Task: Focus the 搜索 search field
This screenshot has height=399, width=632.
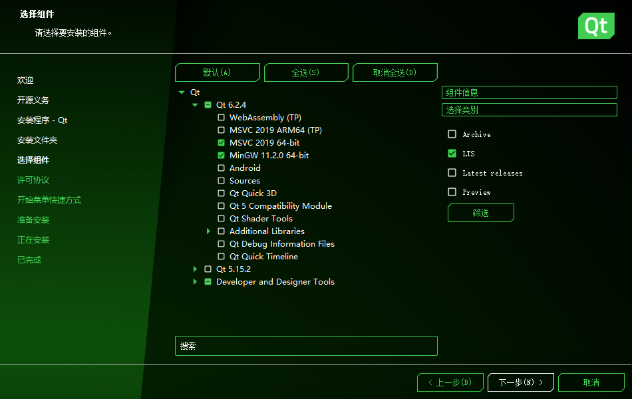Action: (x=306, y=346)
